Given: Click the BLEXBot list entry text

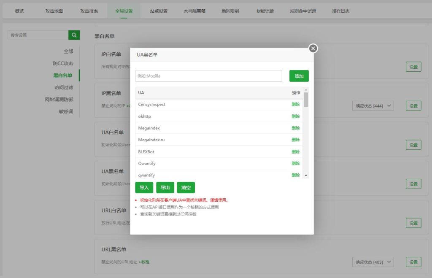Looking at the screenshot, I should click(146, 152).
